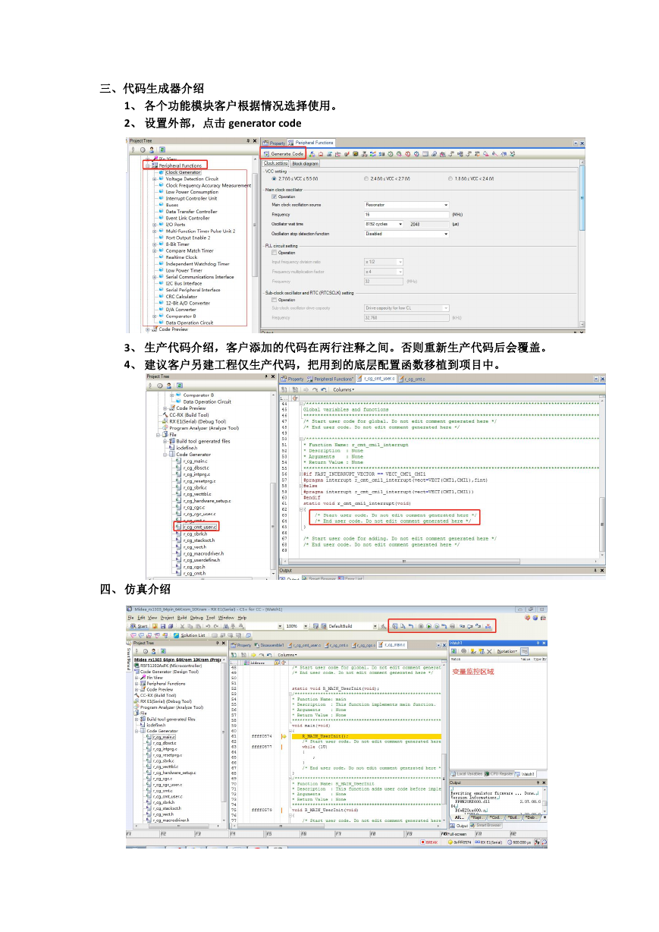
Task: Expand the I/O Ports tree node
Action: (x=155, y=225)
